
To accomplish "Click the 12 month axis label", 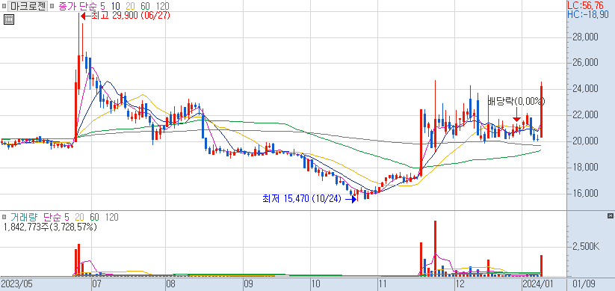I will coord(460,284).
